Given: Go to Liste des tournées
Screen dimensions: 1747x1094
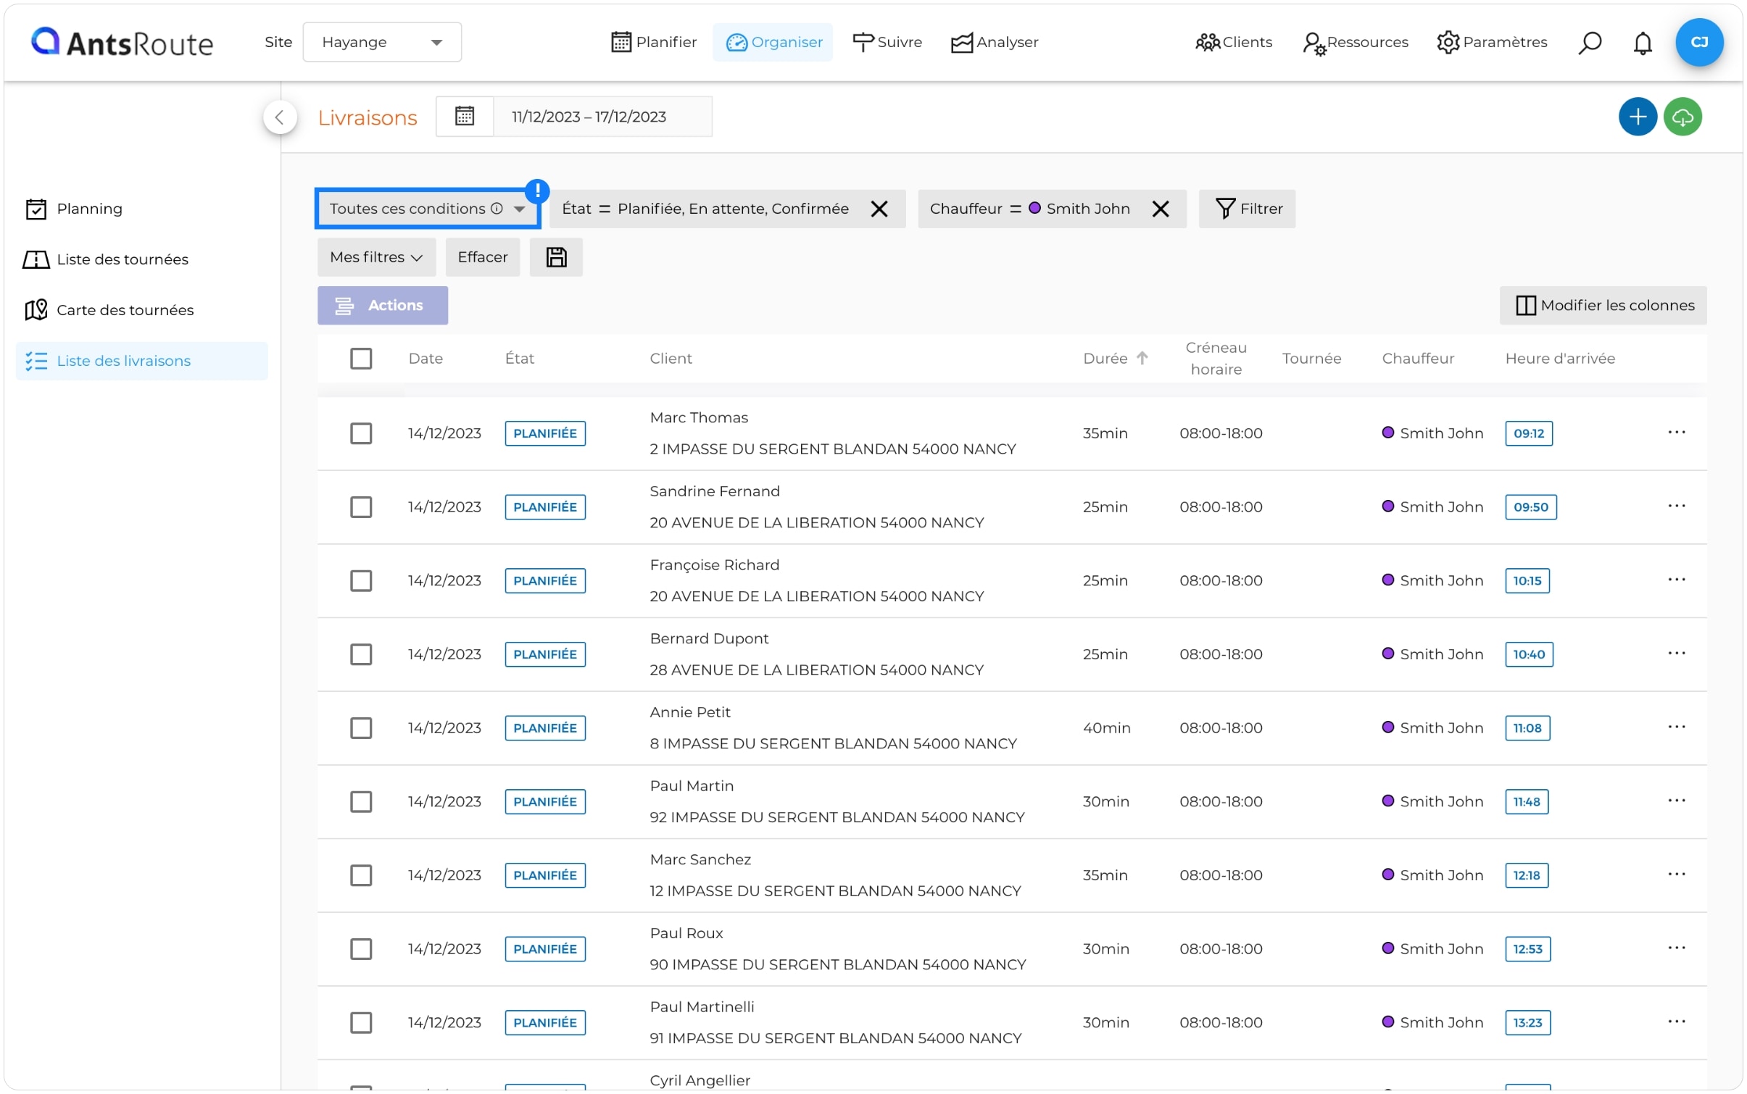Looking at the screenshot, I should [x=141, y=259].
